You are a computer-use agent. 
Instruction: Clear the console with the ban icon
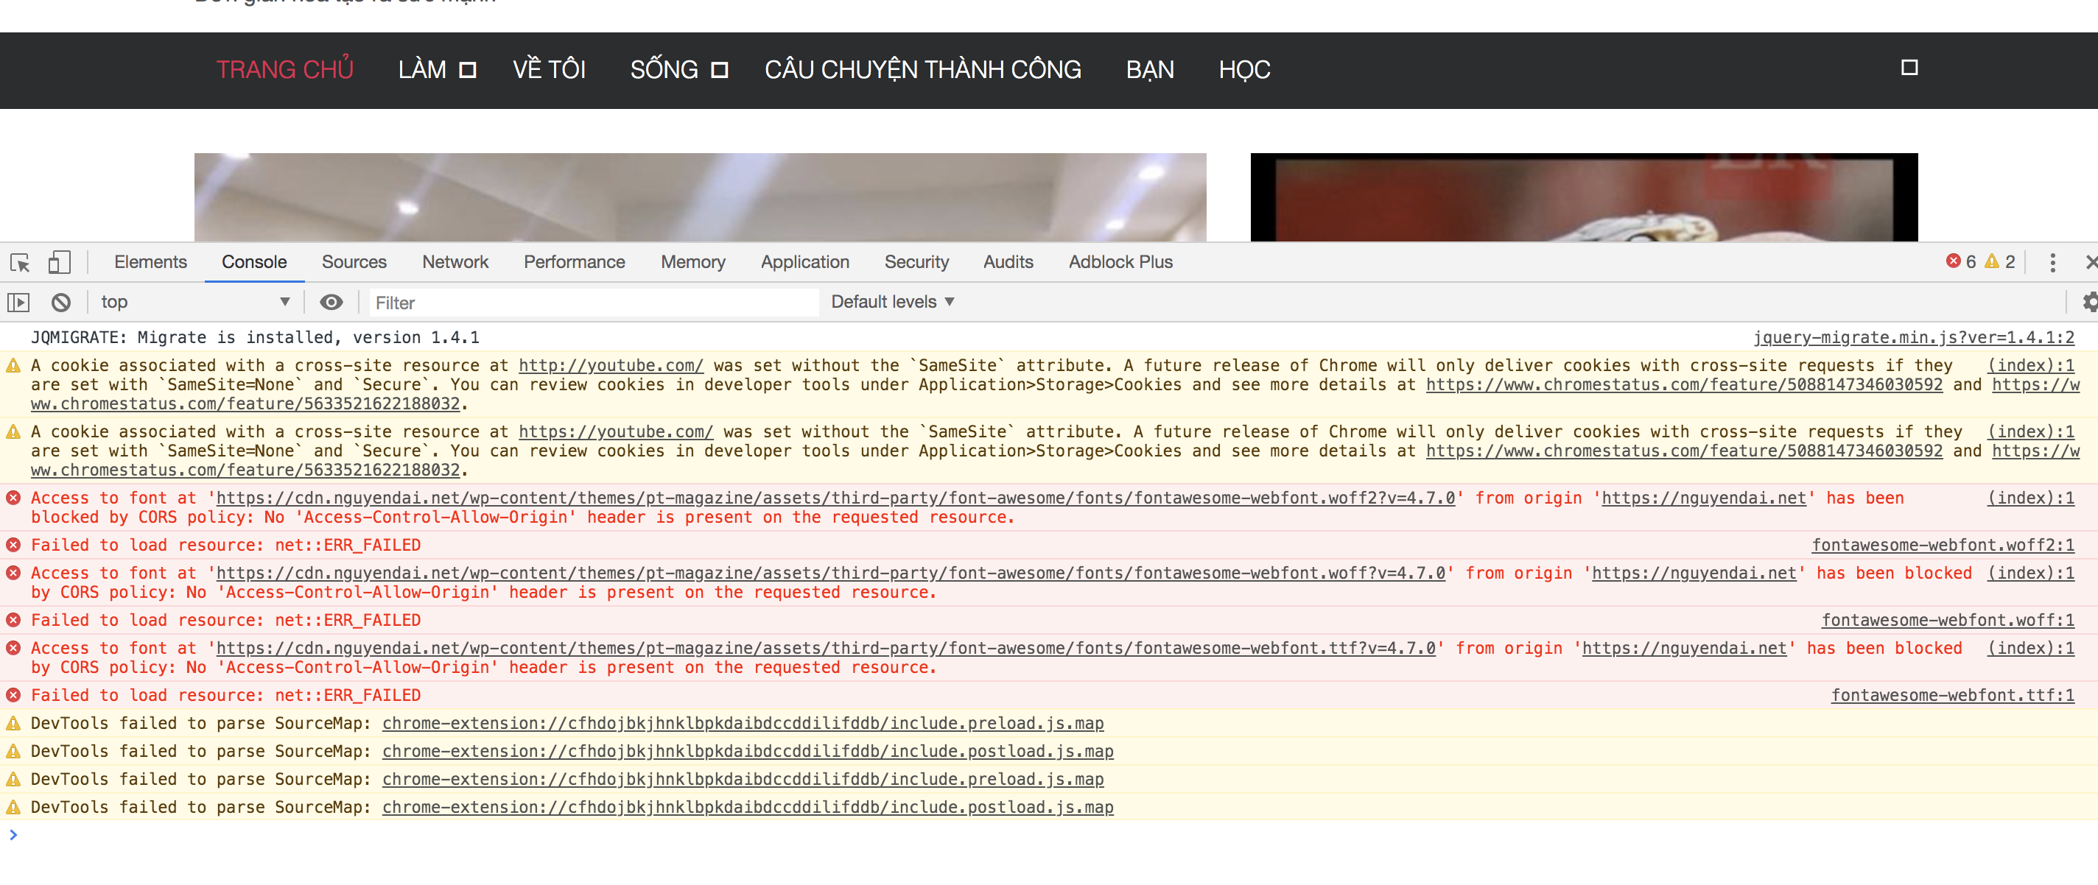(x=61, y=303)
